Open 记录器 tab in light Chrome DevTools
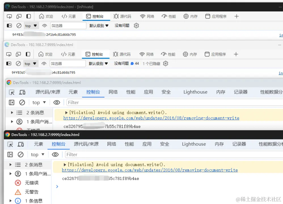Screen dimensions: 283x204 tap(240, 92)
